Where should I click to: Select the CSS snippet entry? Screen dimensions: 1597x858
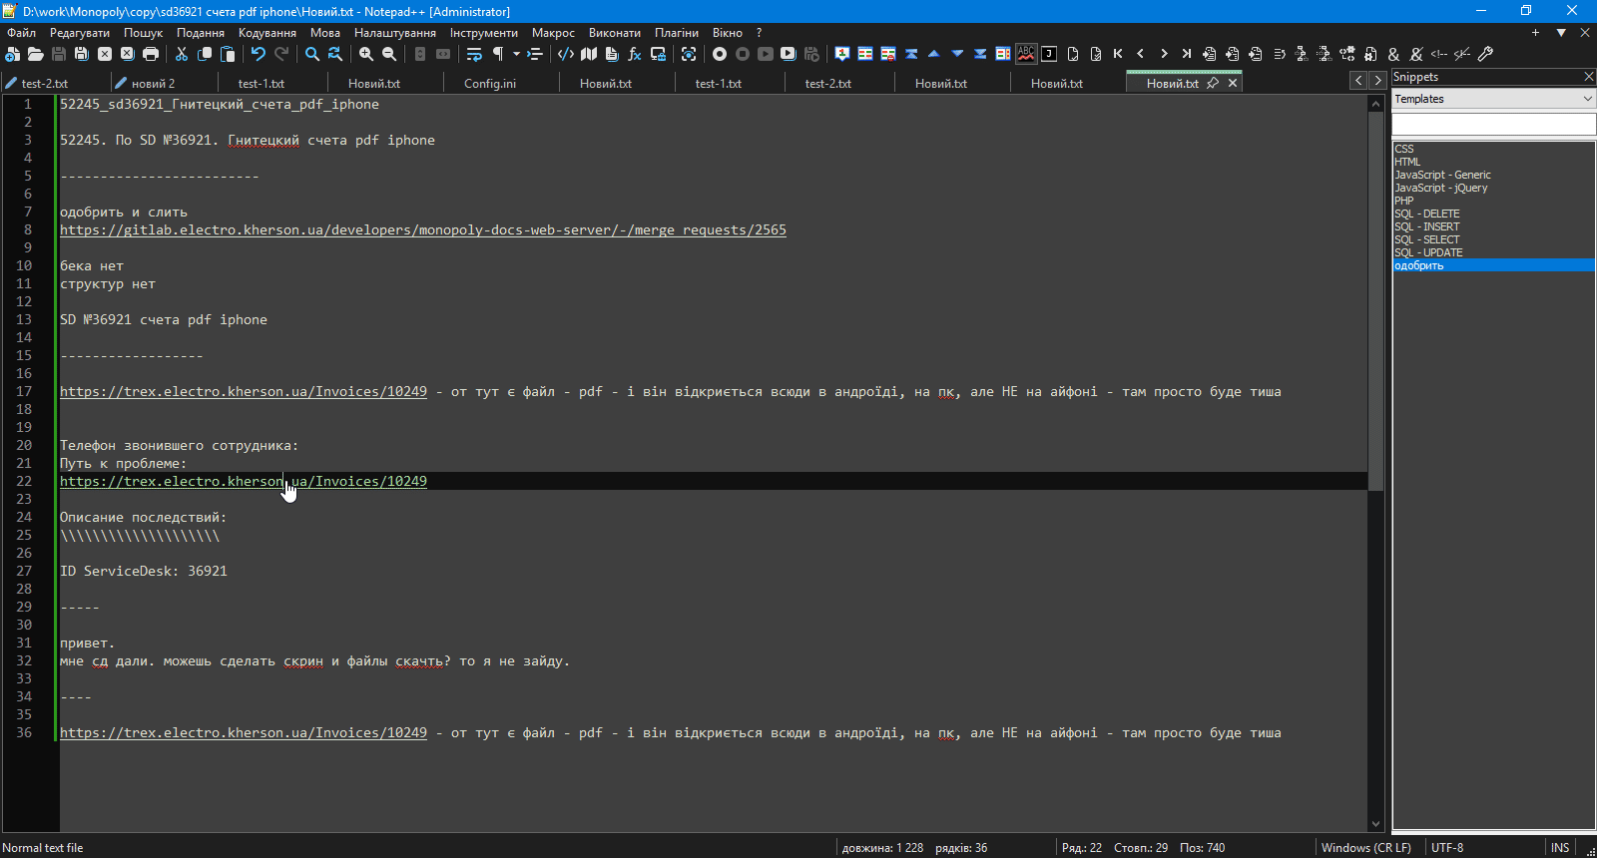click(x=1403, y=150)
